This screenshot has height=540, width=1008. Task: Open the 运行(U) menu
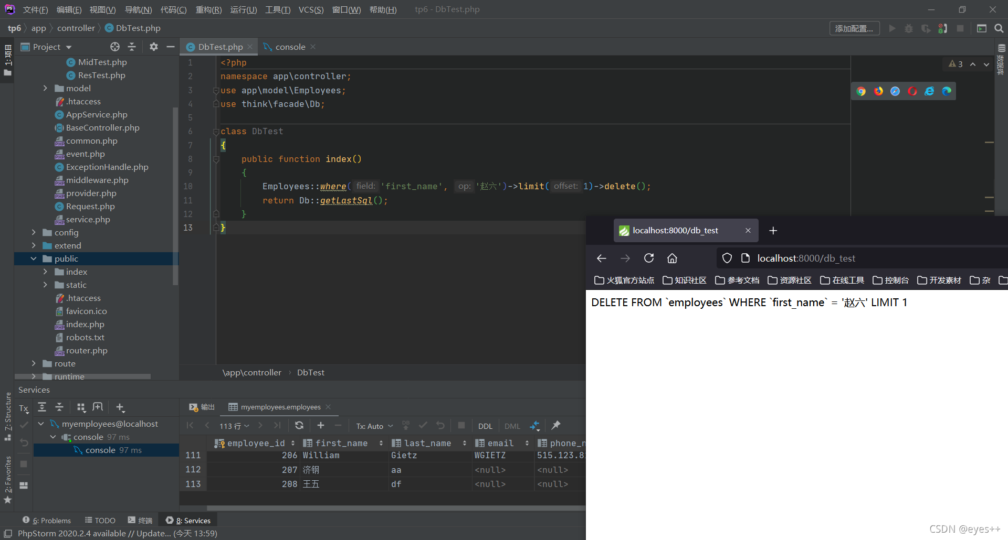[244, 10]
